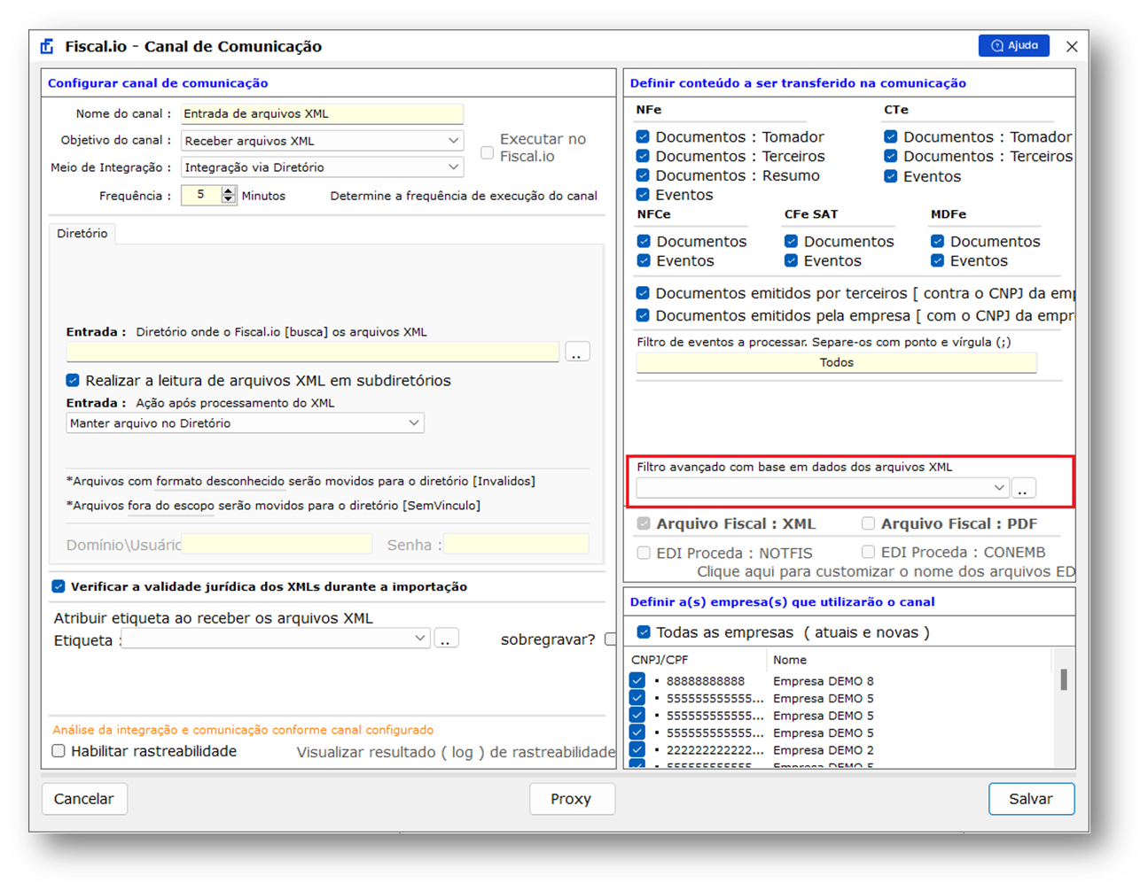Click the company list scrollbar thumb
This screenshot has width=1148, height=891.
point(1064,679)
